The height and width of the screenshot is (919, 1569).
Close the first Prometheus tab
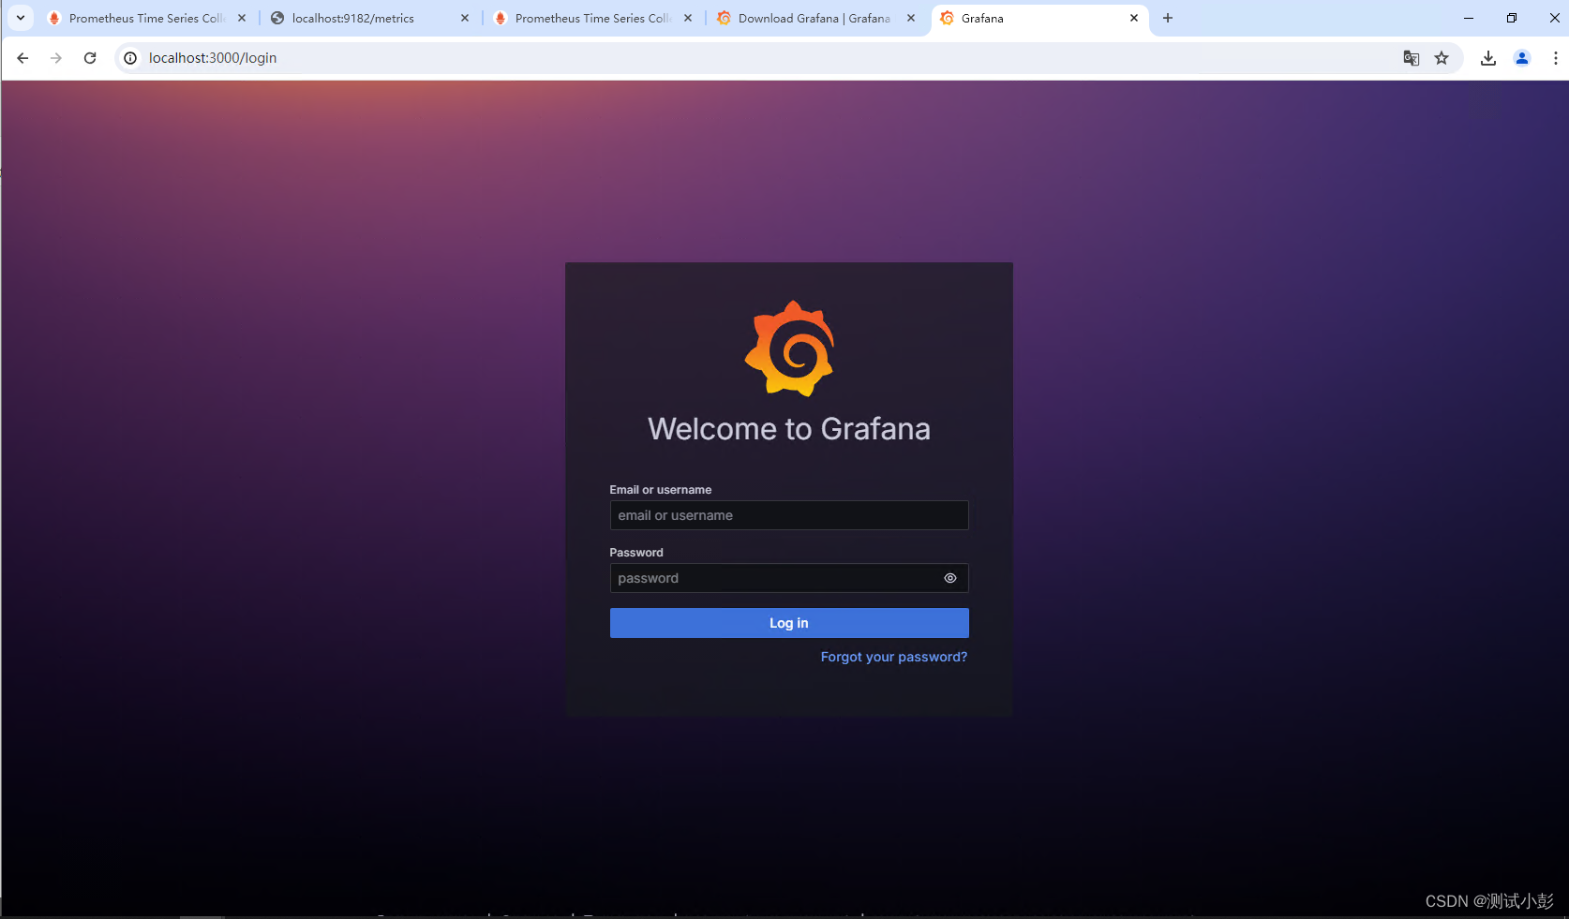click(242, 18)
